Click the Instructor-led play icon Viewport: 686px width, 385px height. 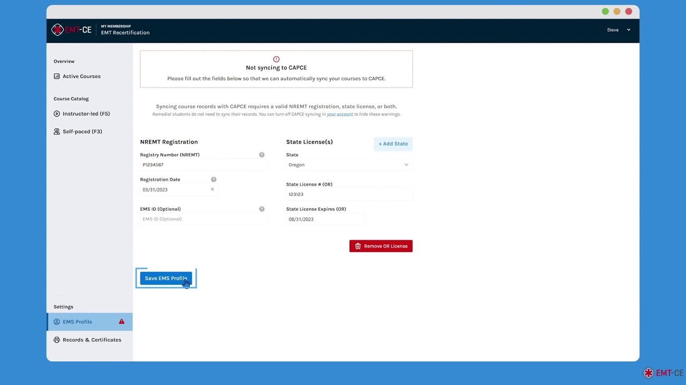(57, 114)
